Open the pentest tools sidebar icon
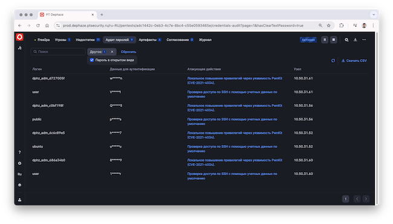The image size is (393, 224). coord(19,48)
